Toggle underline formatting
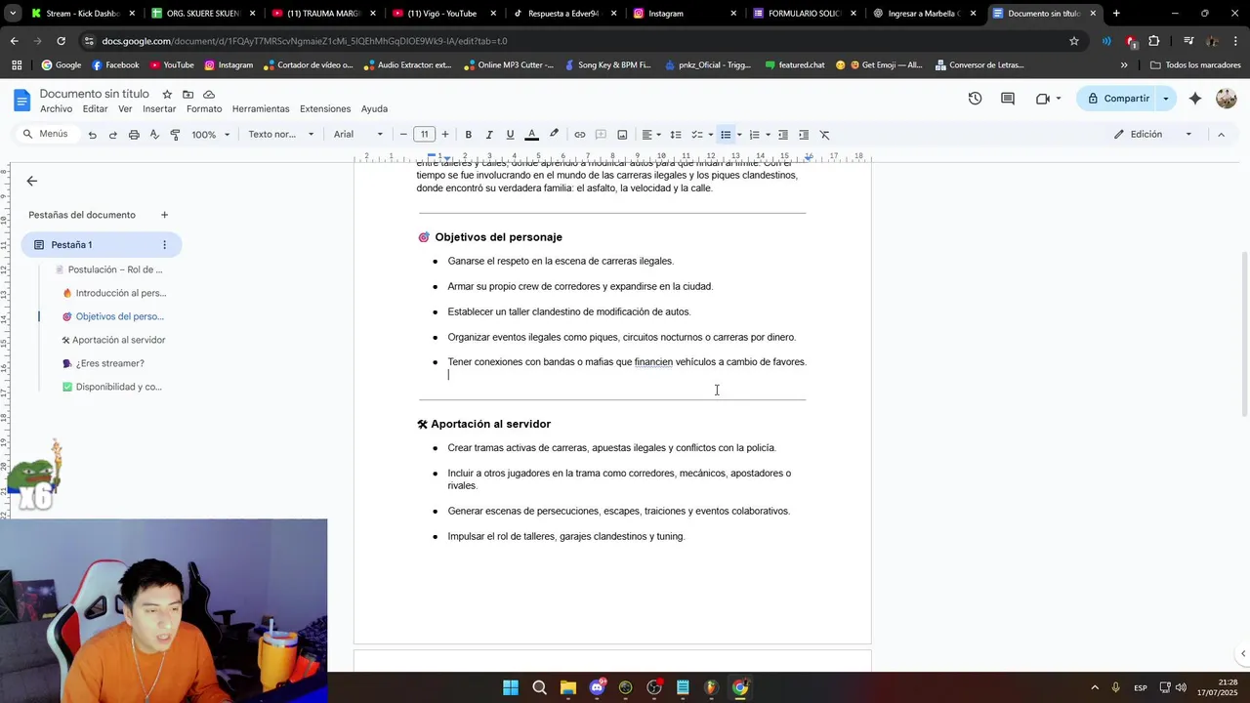 coord(510,135)
